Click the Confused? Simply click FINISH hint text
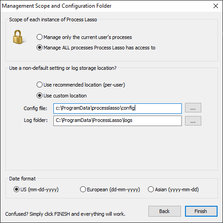The width and height of the screenshot is (223, 223). tap(65, 214)
